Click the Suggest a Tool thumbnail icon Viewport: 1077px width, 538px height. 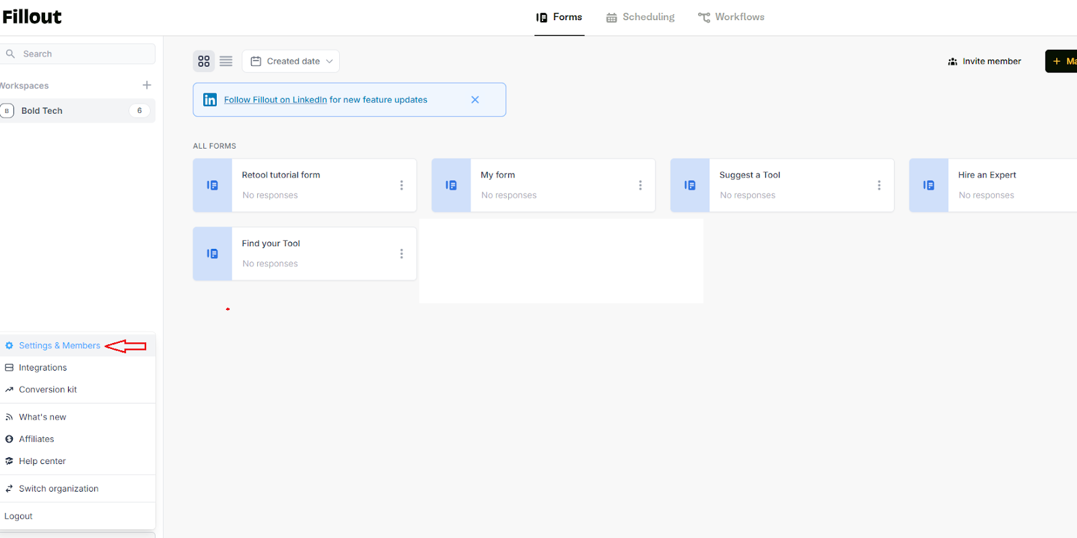[x=690, y=186]
